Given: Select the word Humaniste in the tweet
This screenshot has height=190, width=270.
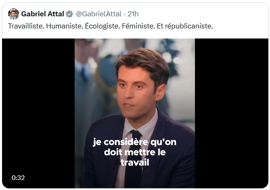Looking at the screenshot, I should 65,26.
